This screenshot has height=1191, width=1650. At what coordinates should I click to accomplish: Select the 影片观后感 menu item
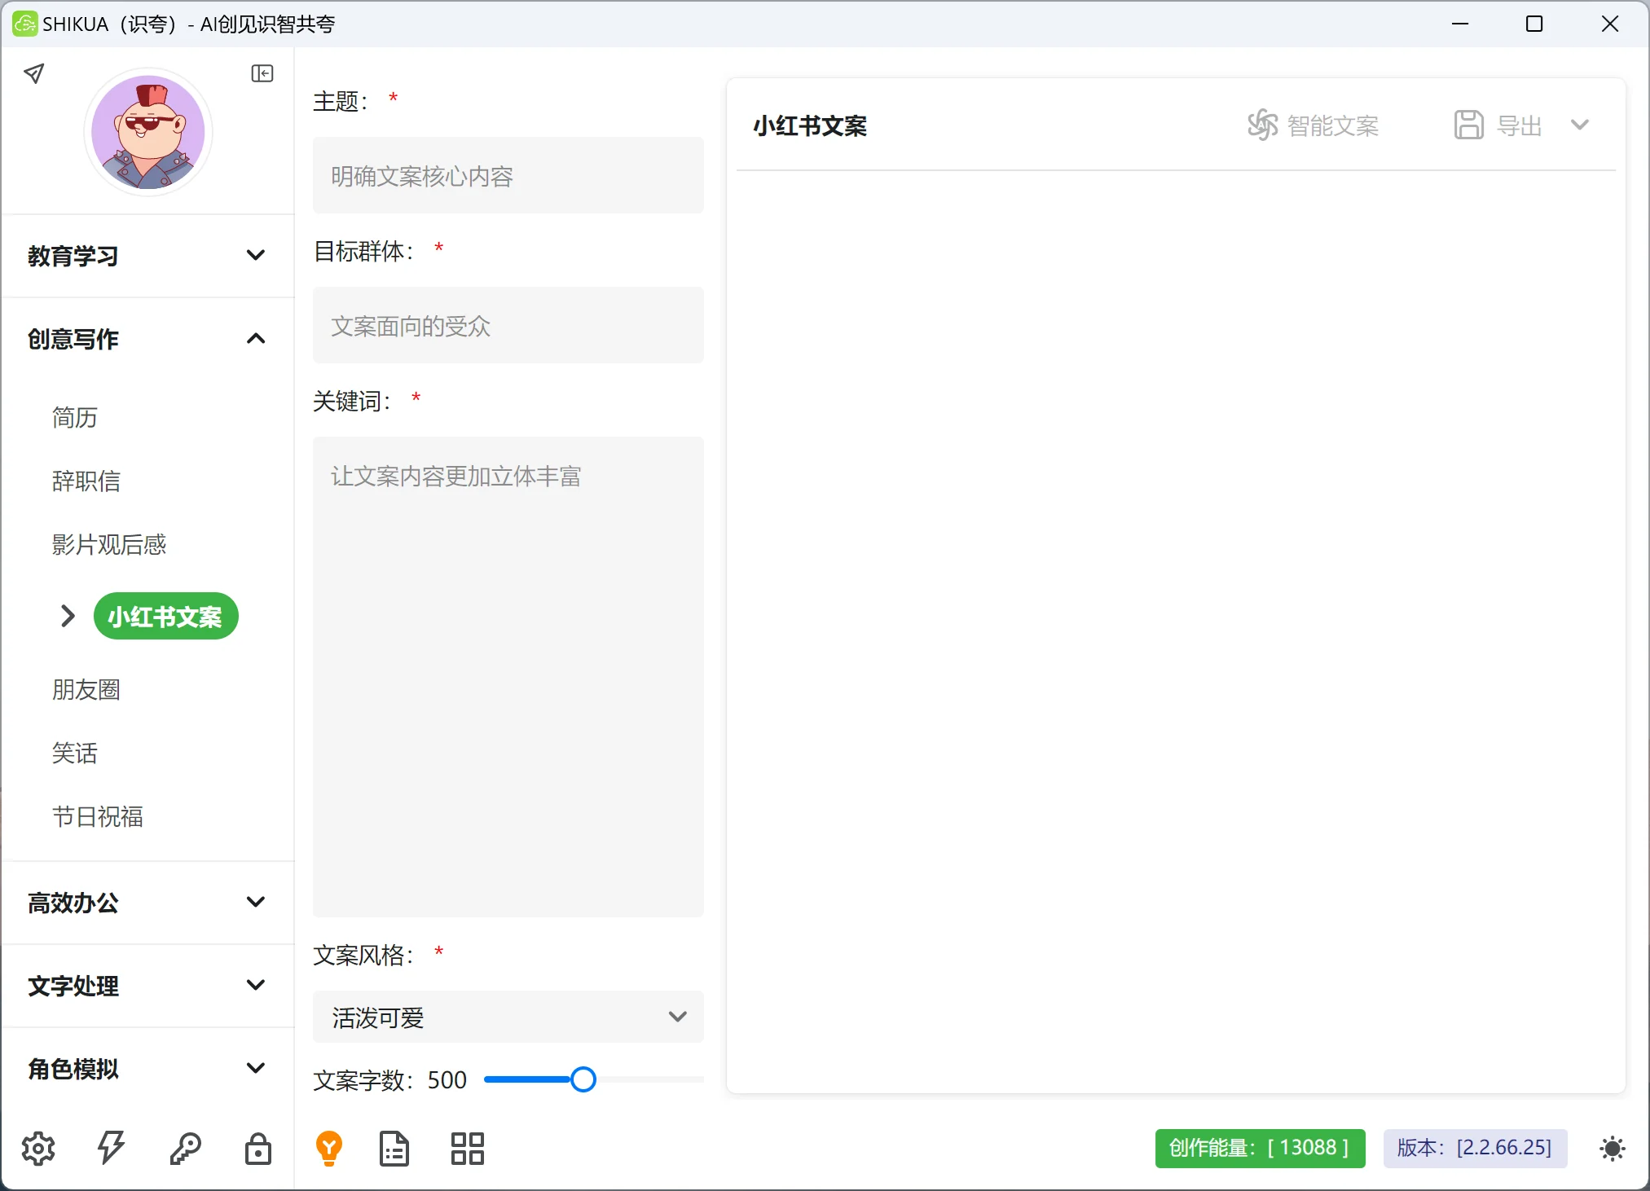pos(109,544)
